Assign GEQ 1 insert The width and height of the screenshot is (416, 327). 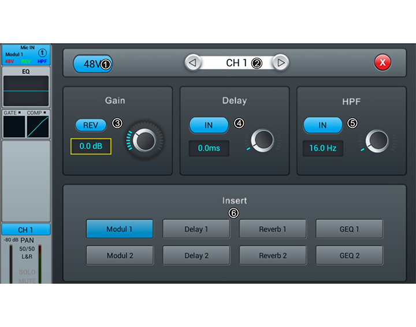(x=349, y=229)
